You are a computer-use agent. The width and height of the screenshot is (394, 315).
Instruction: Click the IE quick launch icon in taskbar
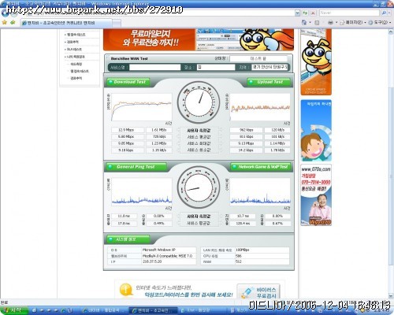62,310
